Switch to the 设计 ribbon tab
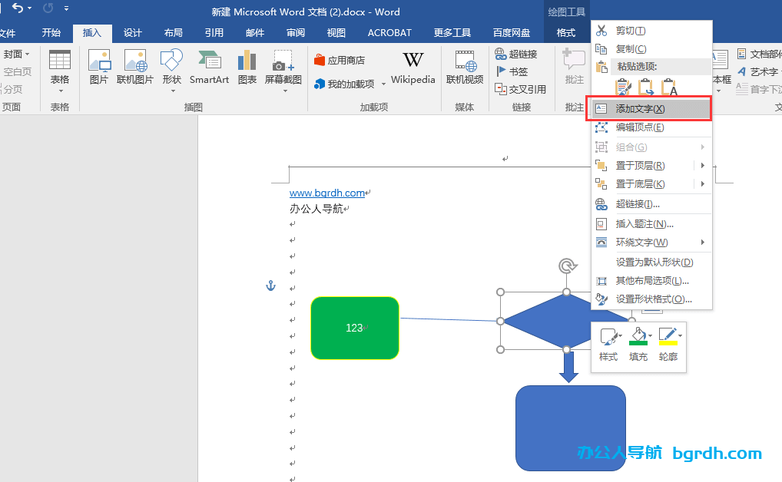 point(132,33)
